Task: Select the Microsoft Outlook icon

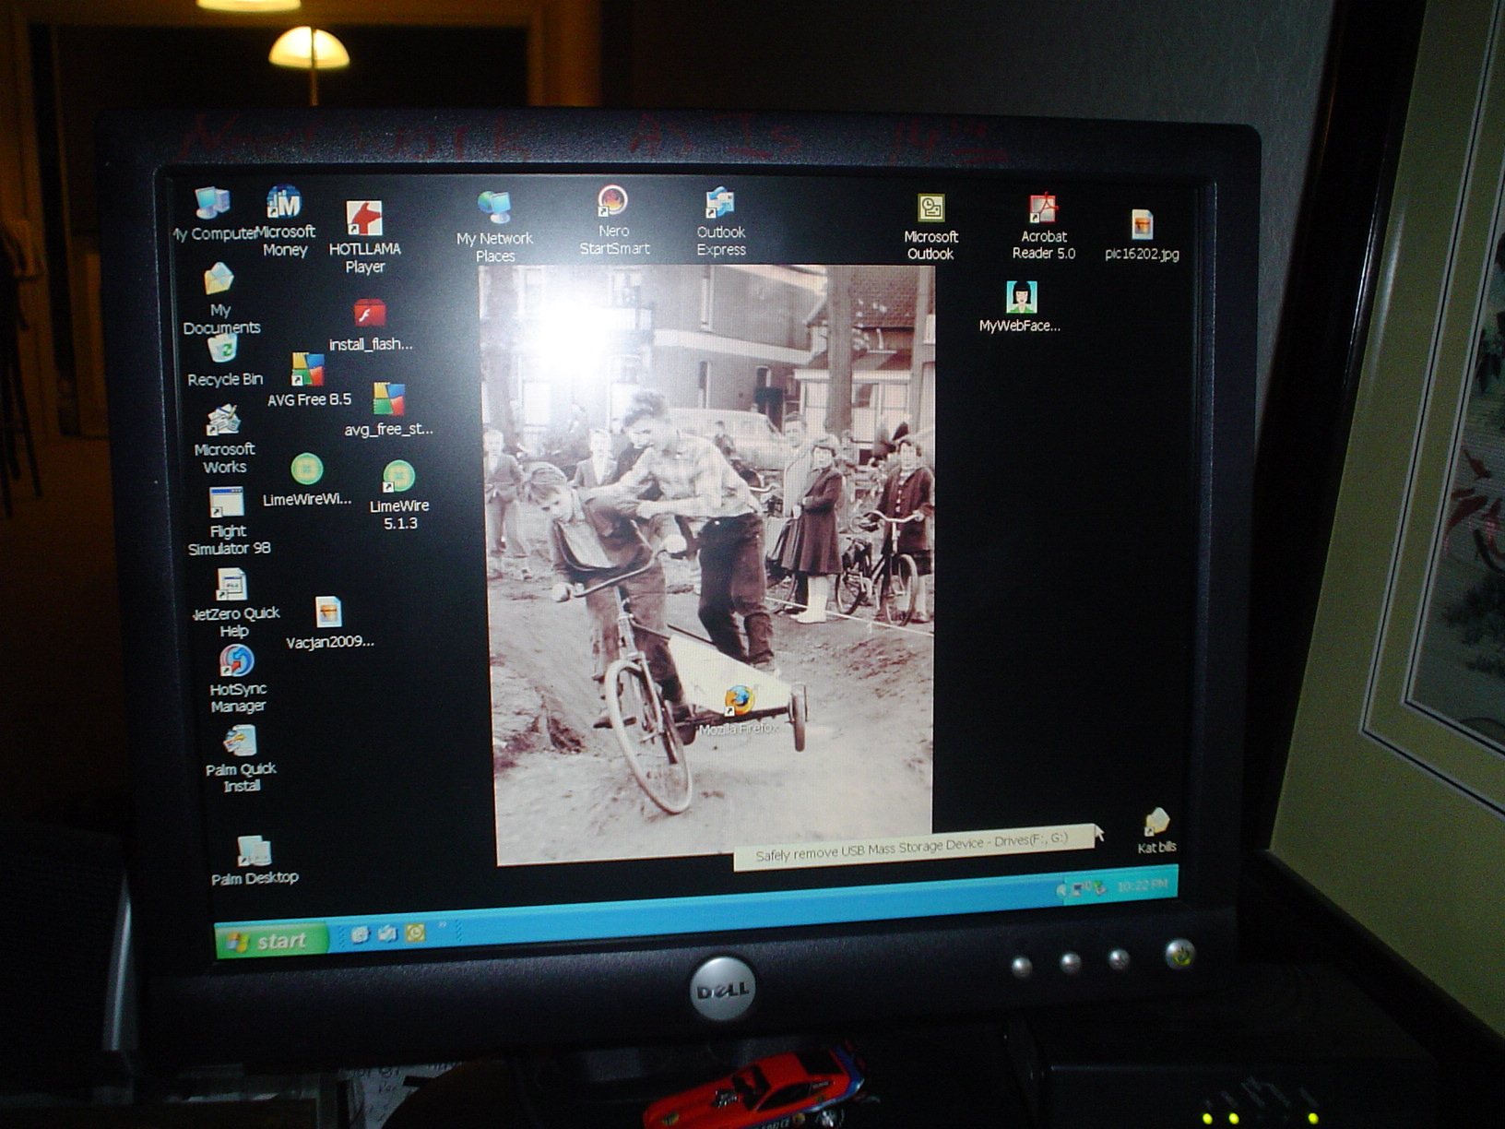Action: click(x=930, y=227)
